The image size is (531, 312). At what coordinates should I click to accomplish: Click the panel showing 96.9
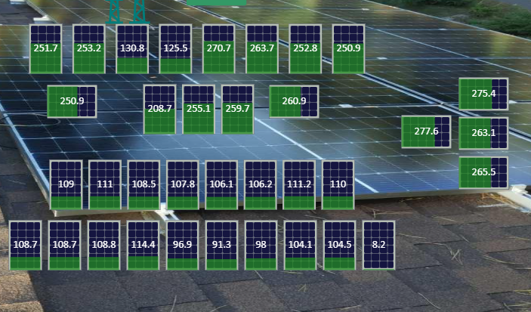[182, 246]
